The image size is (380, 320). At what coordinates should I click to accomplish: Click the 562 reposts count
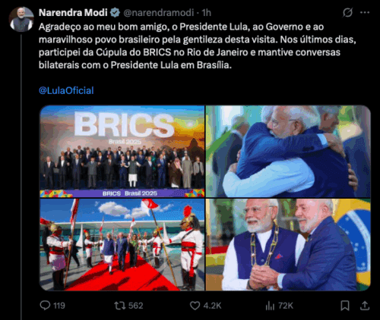[136, 306]
